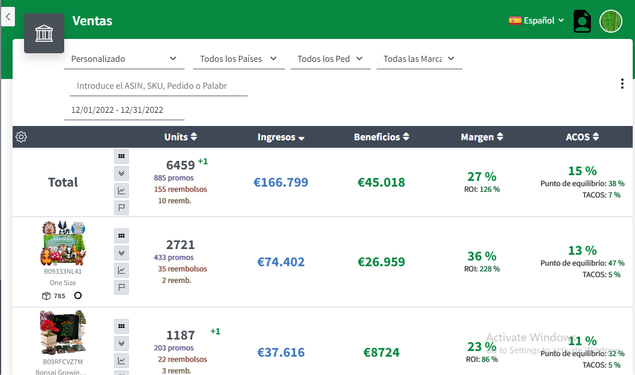The width and height of the screenshot is (635, 375).
Task: Open chart icon for B09RFCVZ7M product
Action: pyautogui.click(x=121, y=361)
